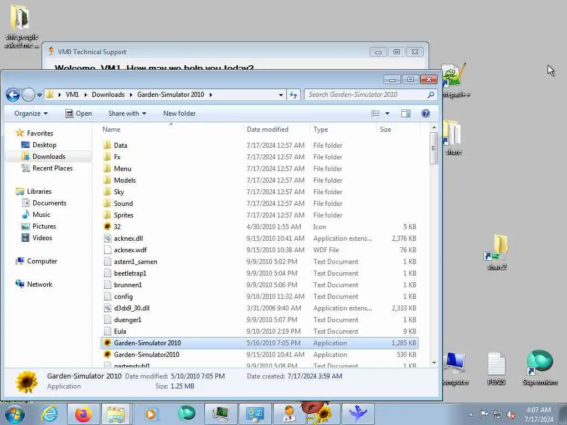The width and height of the screenshot is (567, 425).
Task: Sort by the Size column header
Action: [x=385, y=129]
